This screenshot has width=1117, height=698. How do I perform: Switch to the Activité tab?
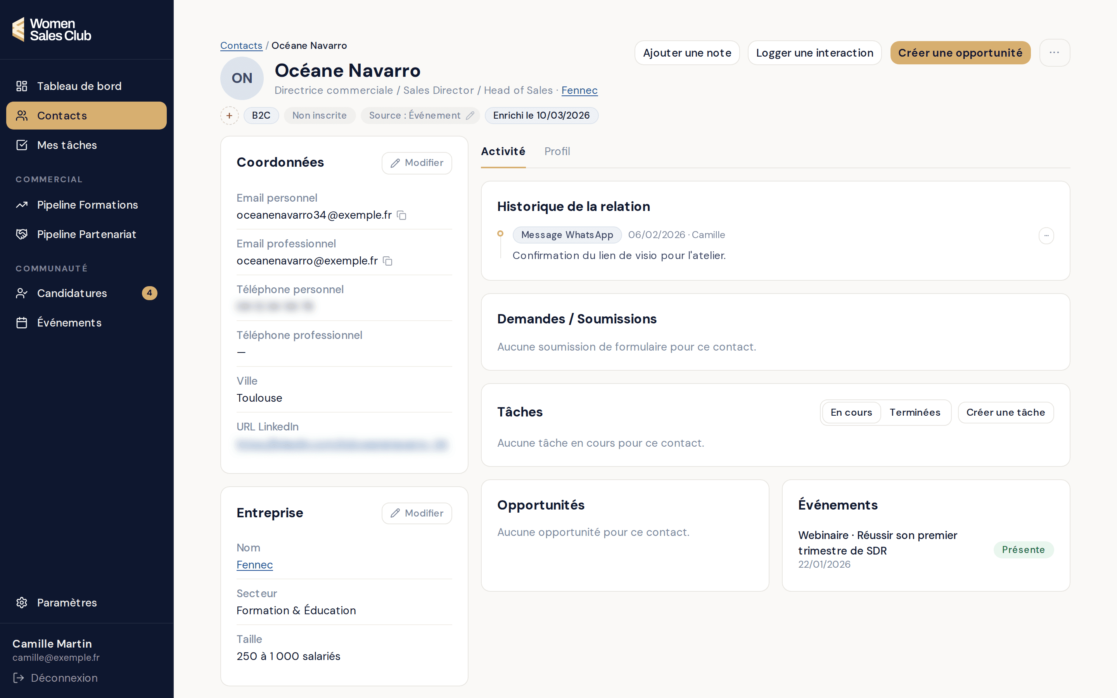click(503, 151)
